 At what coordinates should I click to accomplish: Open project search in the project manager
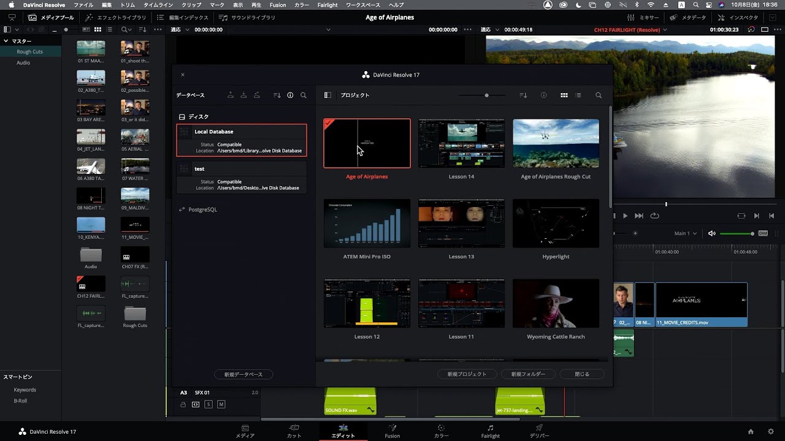tap(599, 95)
